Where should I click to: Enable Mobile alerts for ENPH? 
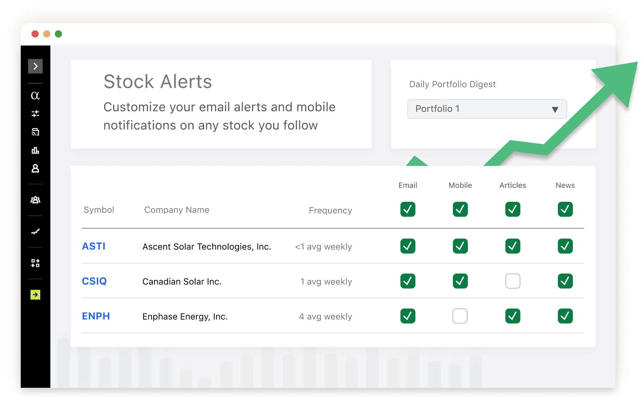click(x=460, y=316)
